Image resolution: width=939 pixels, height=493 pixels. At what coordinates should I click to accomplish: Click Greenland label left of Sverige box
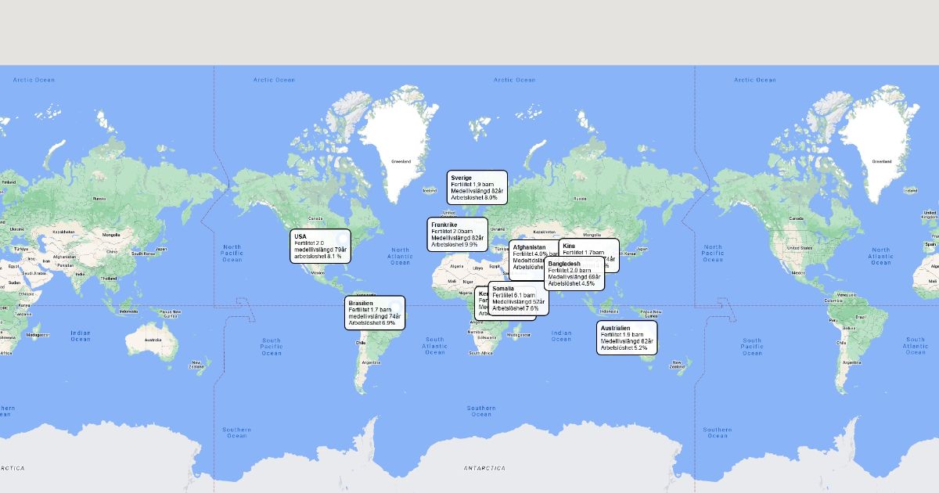[x=400, y=161]
